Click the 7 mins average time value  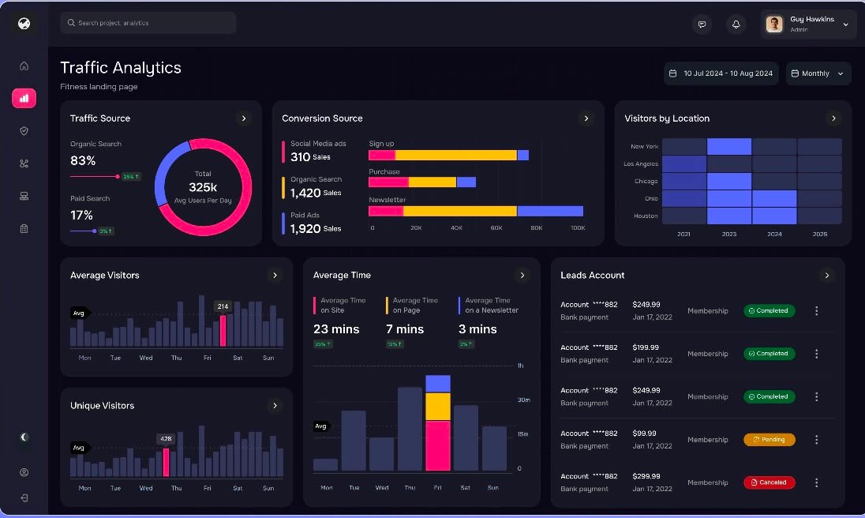405,329
